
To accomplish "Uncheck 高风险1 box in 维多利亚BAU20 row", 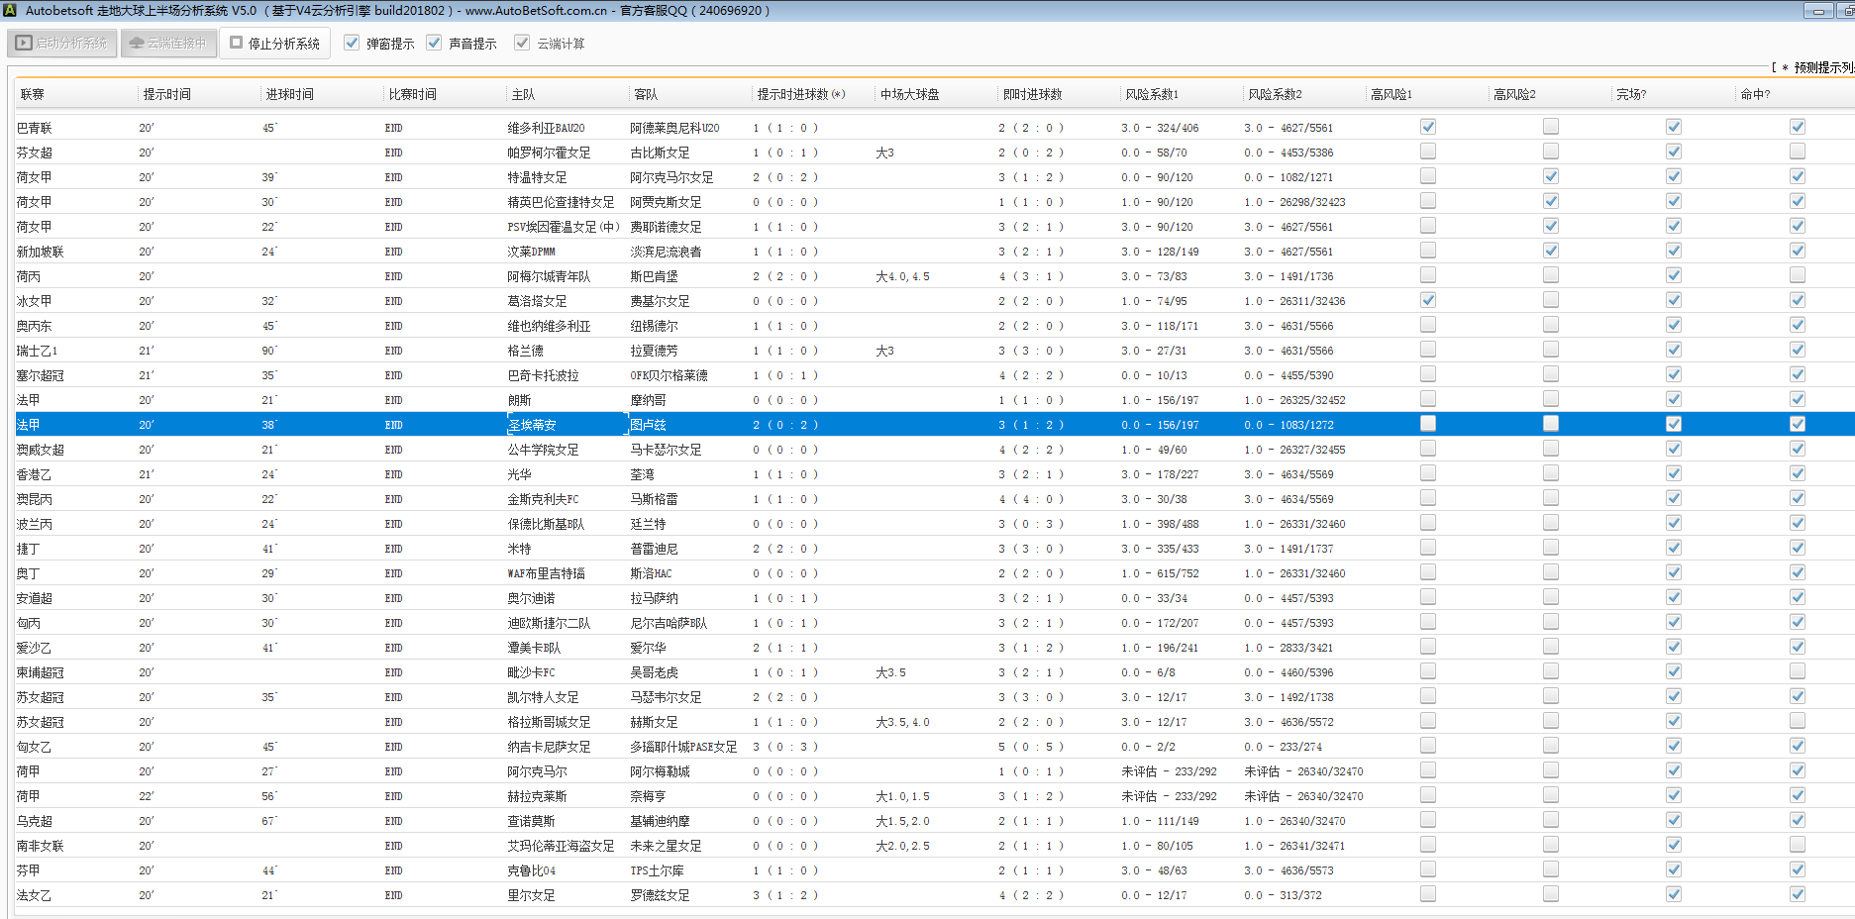I will 1427,127.
